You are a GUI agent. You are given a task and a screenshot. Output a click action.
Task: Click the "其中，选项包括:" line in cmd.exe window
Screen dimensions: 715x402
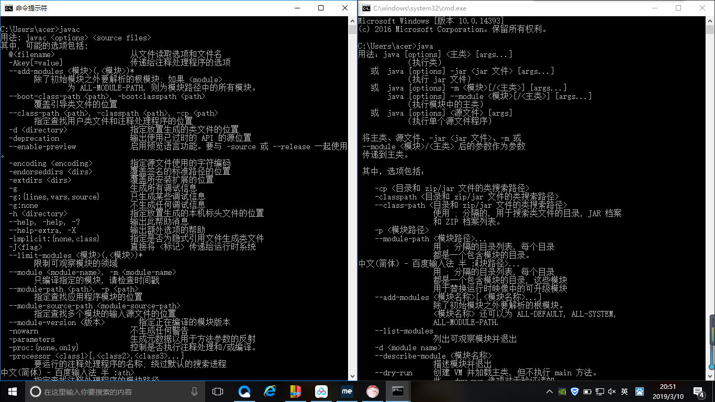[394, 172]
